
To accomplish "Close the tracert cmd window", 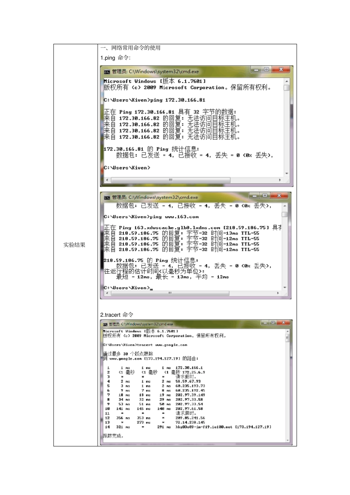I will pyautogui.click(x=284, y=323).
